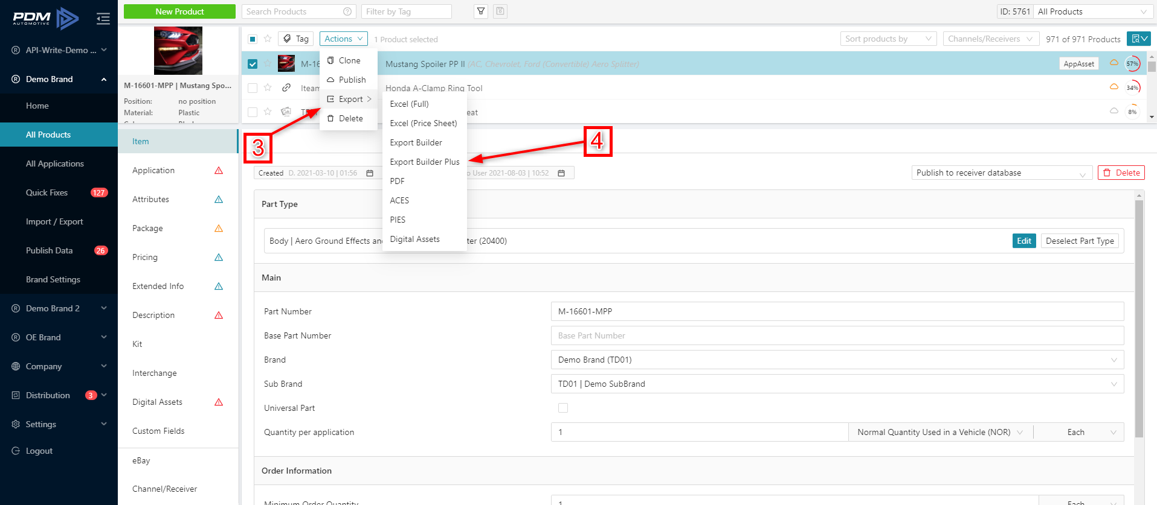Open the All Products segment dropdown
This screenshot has width=1157, height=505.
pos(1092,11)
